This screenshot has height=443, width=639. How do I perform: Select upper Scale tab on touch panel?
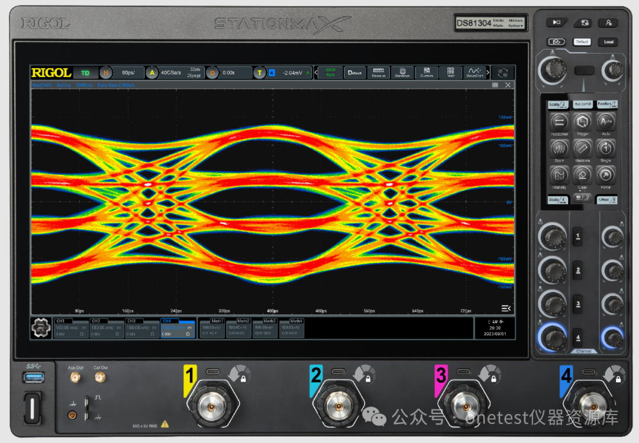(558, 104)
